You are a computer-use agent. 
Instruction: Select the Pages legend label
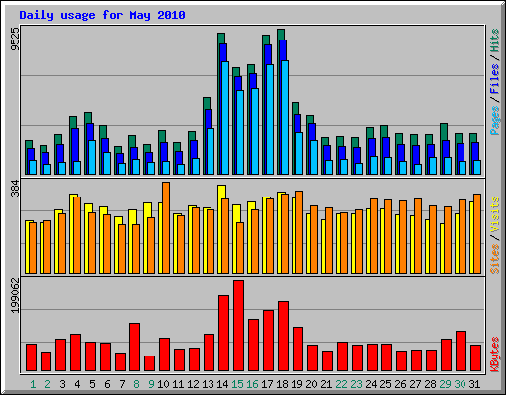click(x=494, y=120)
